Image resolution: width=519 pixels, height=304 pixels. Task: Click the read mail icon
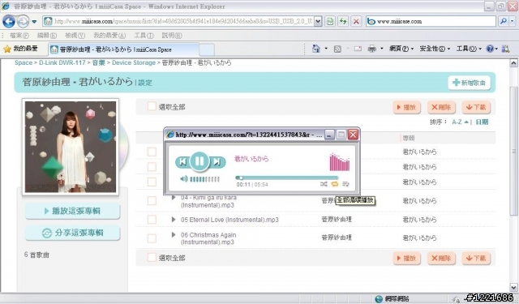pos(358,49)
